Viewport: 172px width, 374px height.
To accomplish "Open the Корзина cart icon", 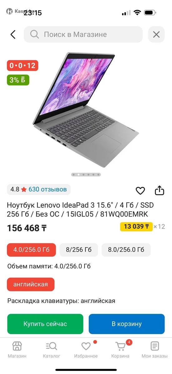I will click(x=120, y=346).
